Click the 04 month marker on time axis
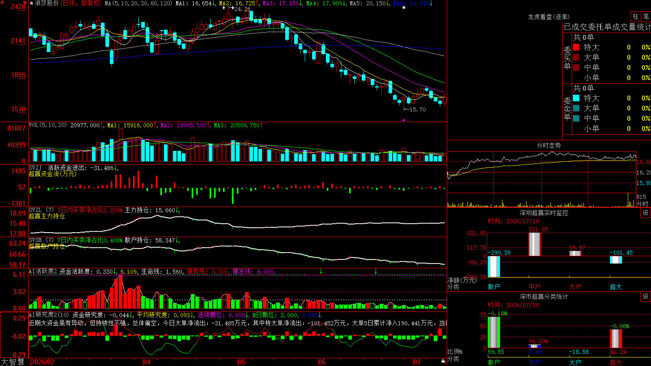Viewport: 651px width, 366px height. tap(147, 362)
